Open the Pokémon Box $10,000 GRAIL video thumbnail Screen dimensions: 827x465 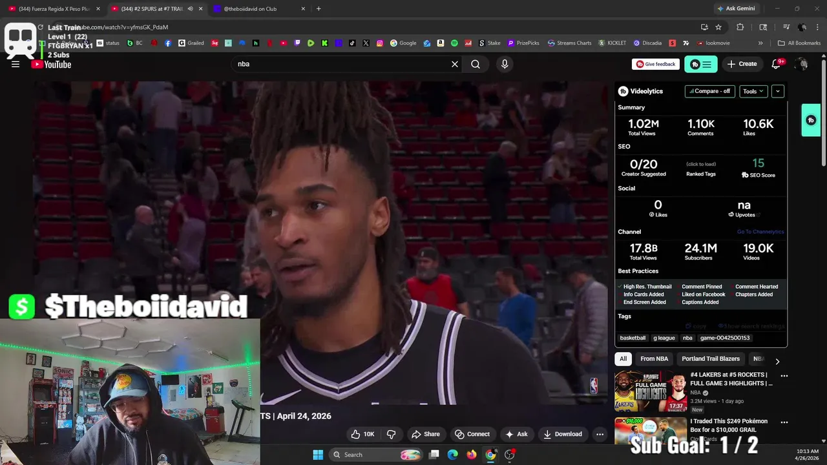(x=650, y=431)
